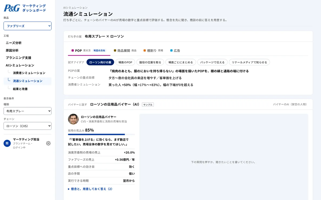Click マーケティング担当 user name
The height and width of the screenshot is (200, 321).
coord(26,139)
